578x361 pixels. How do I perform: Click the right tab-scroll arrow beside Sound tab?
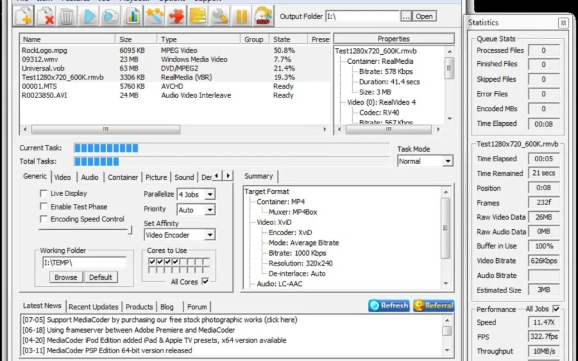[228, 176]
